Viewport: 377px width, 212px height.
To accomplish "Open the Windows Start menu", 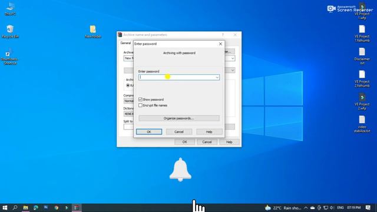I will [x=5, y=208].
